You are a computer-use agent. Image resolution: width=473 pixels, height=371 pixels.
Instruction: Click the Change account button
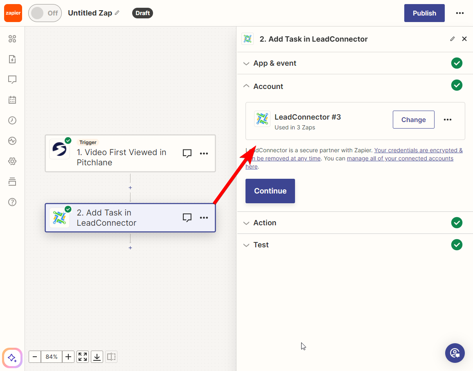pos(413,120)
